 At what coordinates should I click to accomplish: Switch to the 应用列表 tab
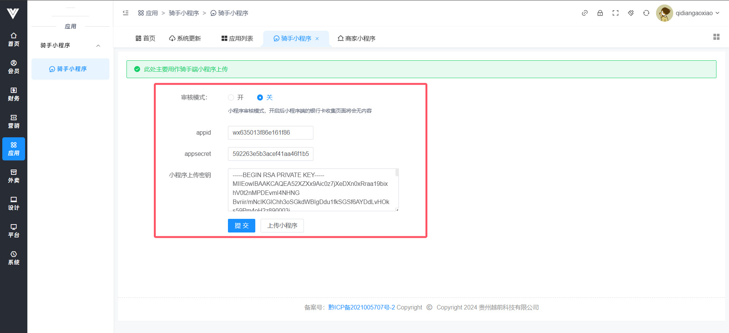[x=237, y=38]
